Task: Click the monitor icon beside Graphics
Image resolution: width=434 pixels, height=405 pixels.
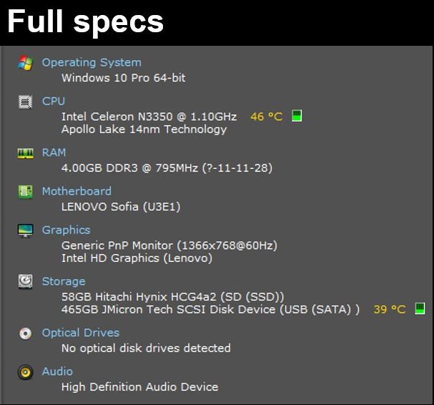Action: click(x=25, y=230)
